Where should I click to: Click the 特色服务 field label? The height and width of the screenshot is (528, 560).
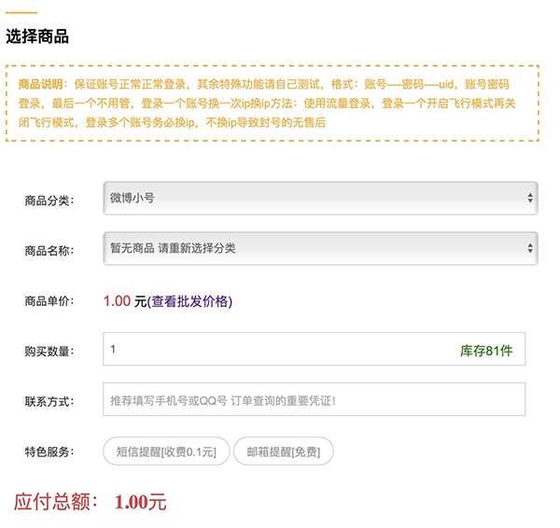click(x=49, y=452)
